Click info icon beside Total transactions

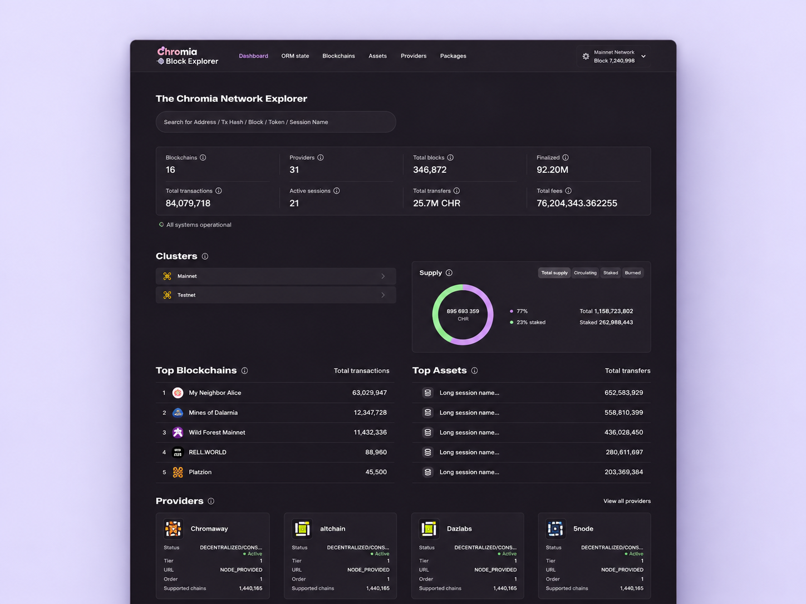pos(219,191)
